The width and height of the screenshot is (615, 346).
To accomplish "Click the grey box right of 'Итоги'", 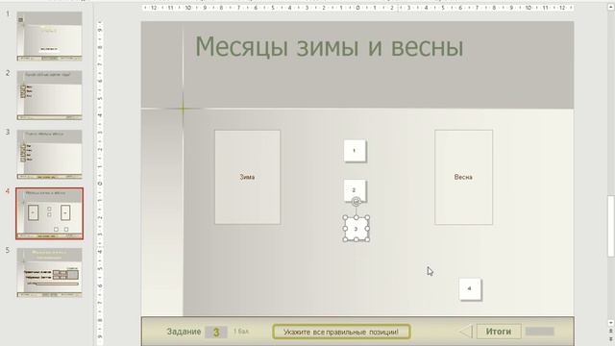I will tap(540, 332).
